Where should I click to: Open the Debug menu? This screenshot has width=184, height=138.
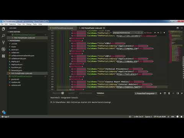click(x=29, y=24)
